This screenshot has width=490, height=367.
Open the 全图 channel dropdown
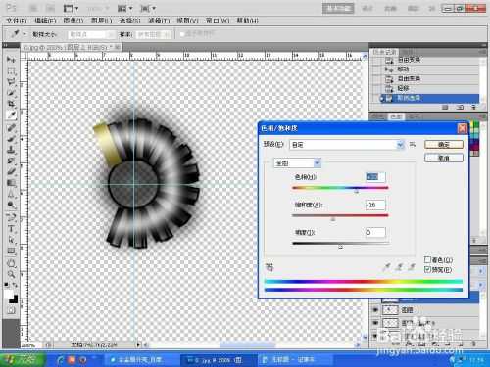[x=297, y=162]
